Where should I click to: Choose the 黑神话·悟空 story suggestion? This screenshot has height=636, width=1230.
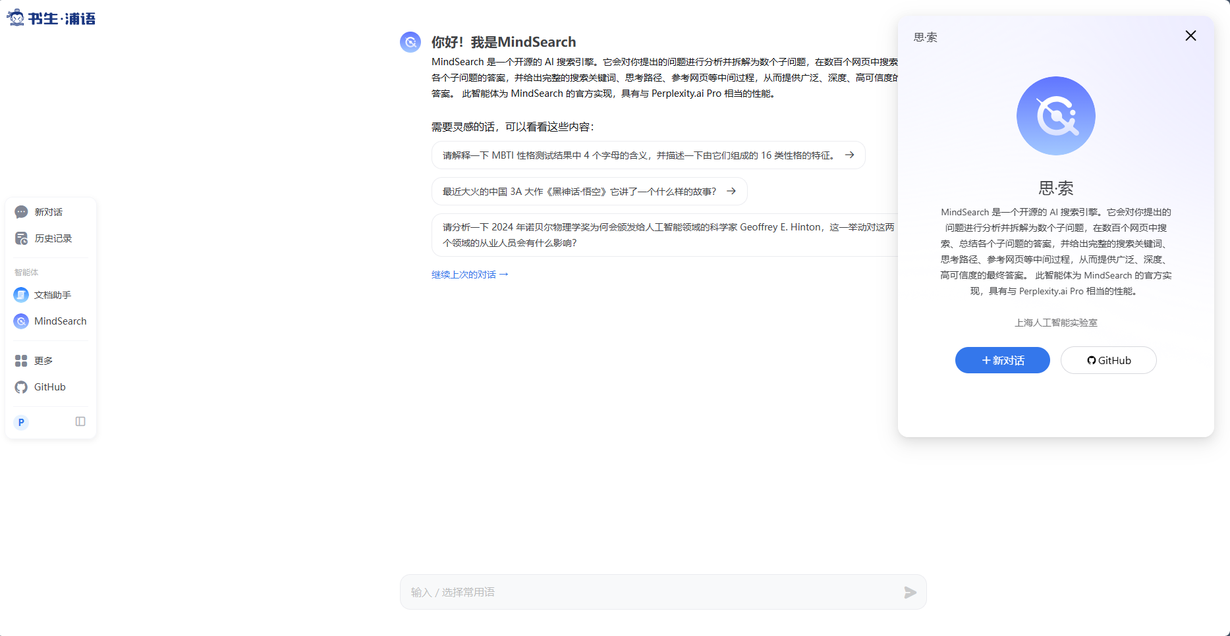point(589,191)
